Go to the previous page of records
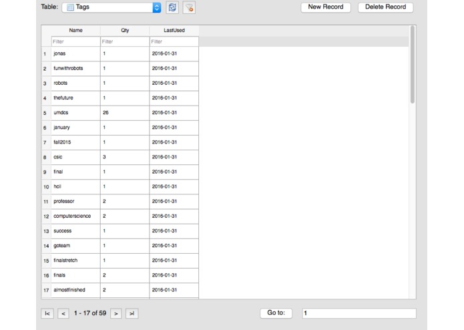The width and height of the screenshot is (464, 330). [63, 313]
